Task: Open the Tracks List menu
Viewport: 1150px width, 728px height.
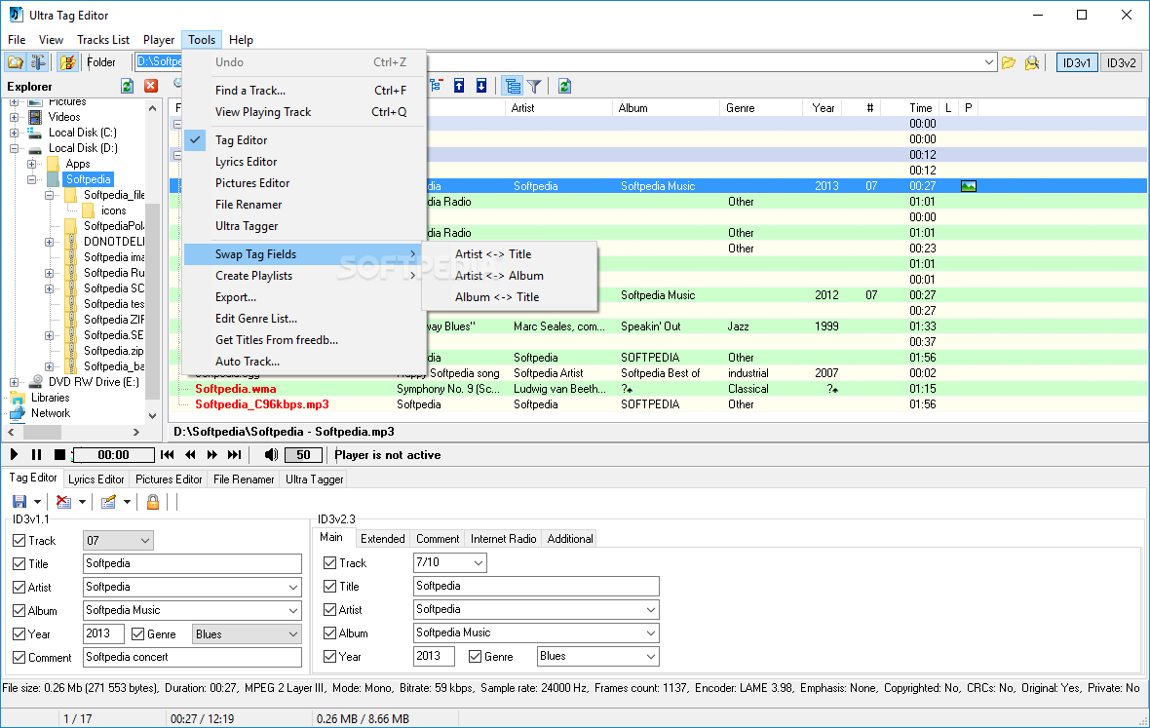Action: 103,40
